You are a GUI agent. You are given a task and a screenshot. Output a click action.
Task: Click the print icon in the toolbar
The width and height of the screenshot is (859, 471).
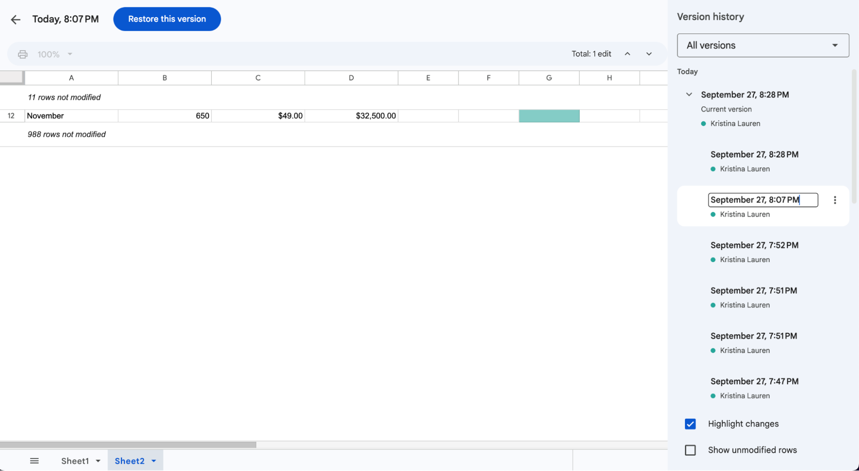point(23,54)
